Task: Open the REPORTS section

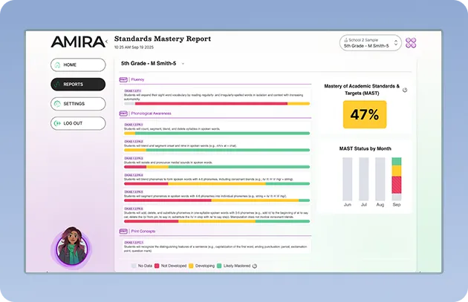Action: 78,85
